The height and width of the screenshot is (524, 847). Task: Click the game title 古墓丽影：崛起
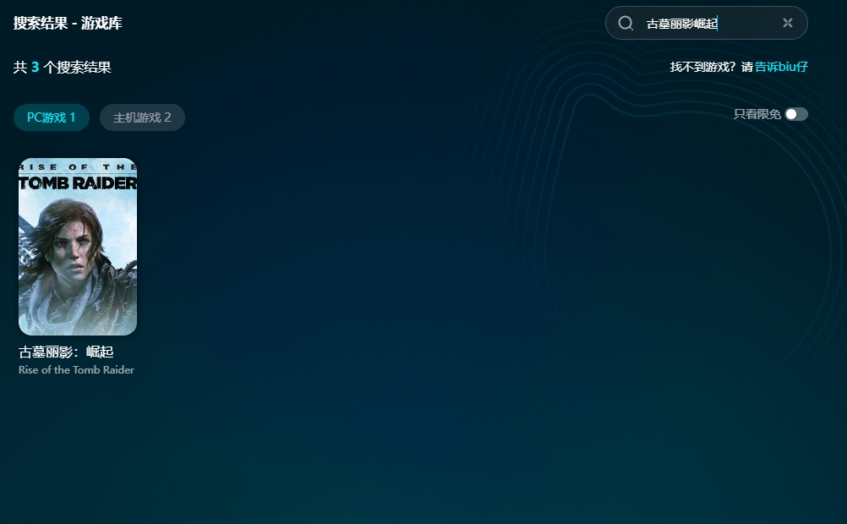click(x=66, y=352)
